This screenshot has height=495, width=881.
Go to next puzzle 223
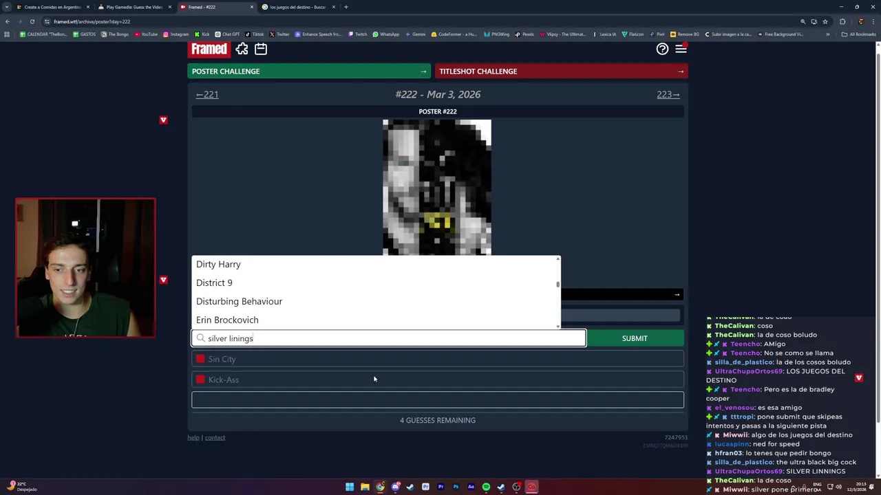pyautogui.click(x=668, y=94)
